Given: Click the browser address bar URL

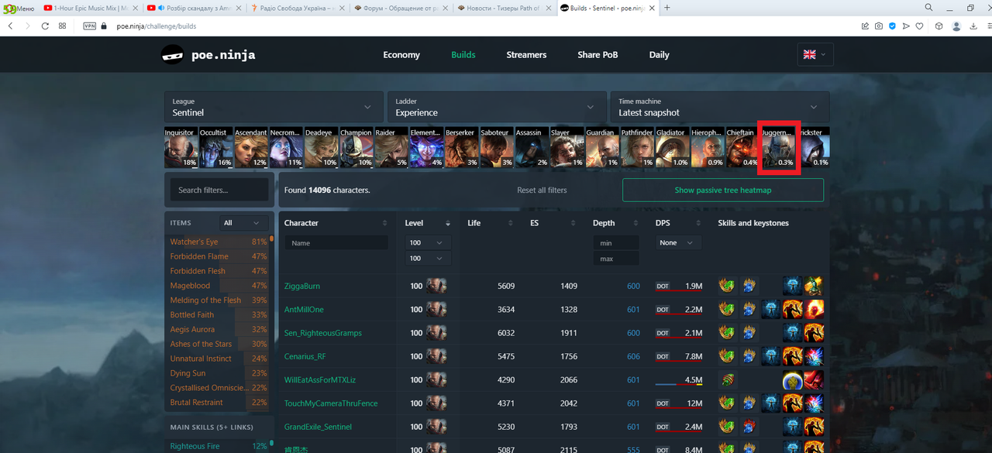Looking at the screenshot, I should [x=157, y=26].
